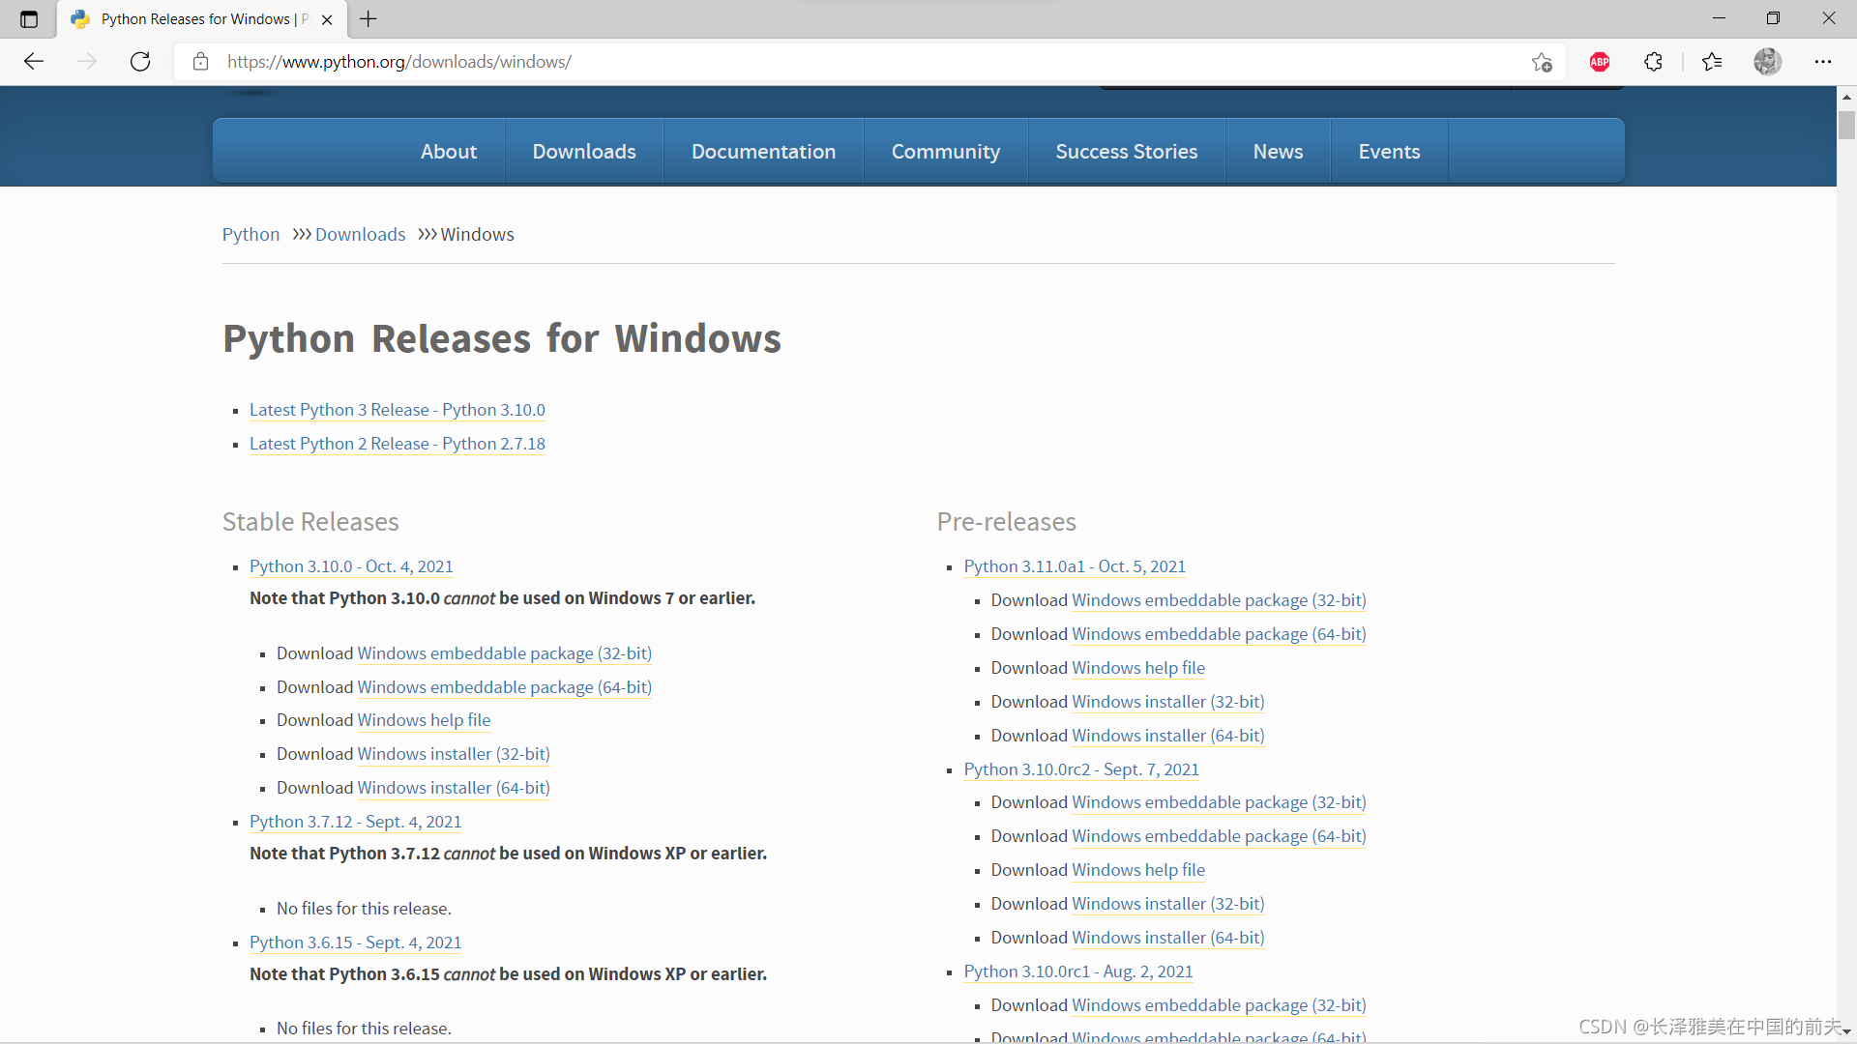
Task: Open Python 3.10.0rc2 - Sept. 7, 2021 link
Action: point(1081,769)
